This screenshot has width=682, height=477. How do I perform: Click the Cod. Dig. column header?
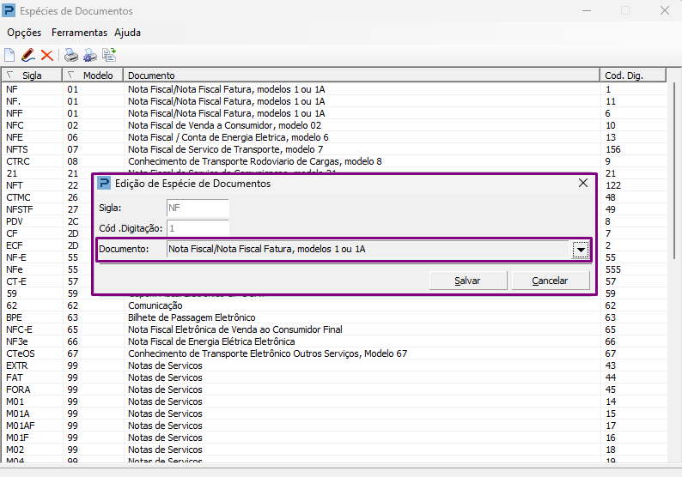(633, 75)
